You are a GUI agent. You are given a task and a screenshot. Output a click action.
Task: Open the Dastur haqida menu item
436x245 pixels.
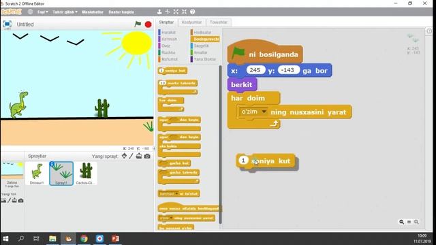121,12
